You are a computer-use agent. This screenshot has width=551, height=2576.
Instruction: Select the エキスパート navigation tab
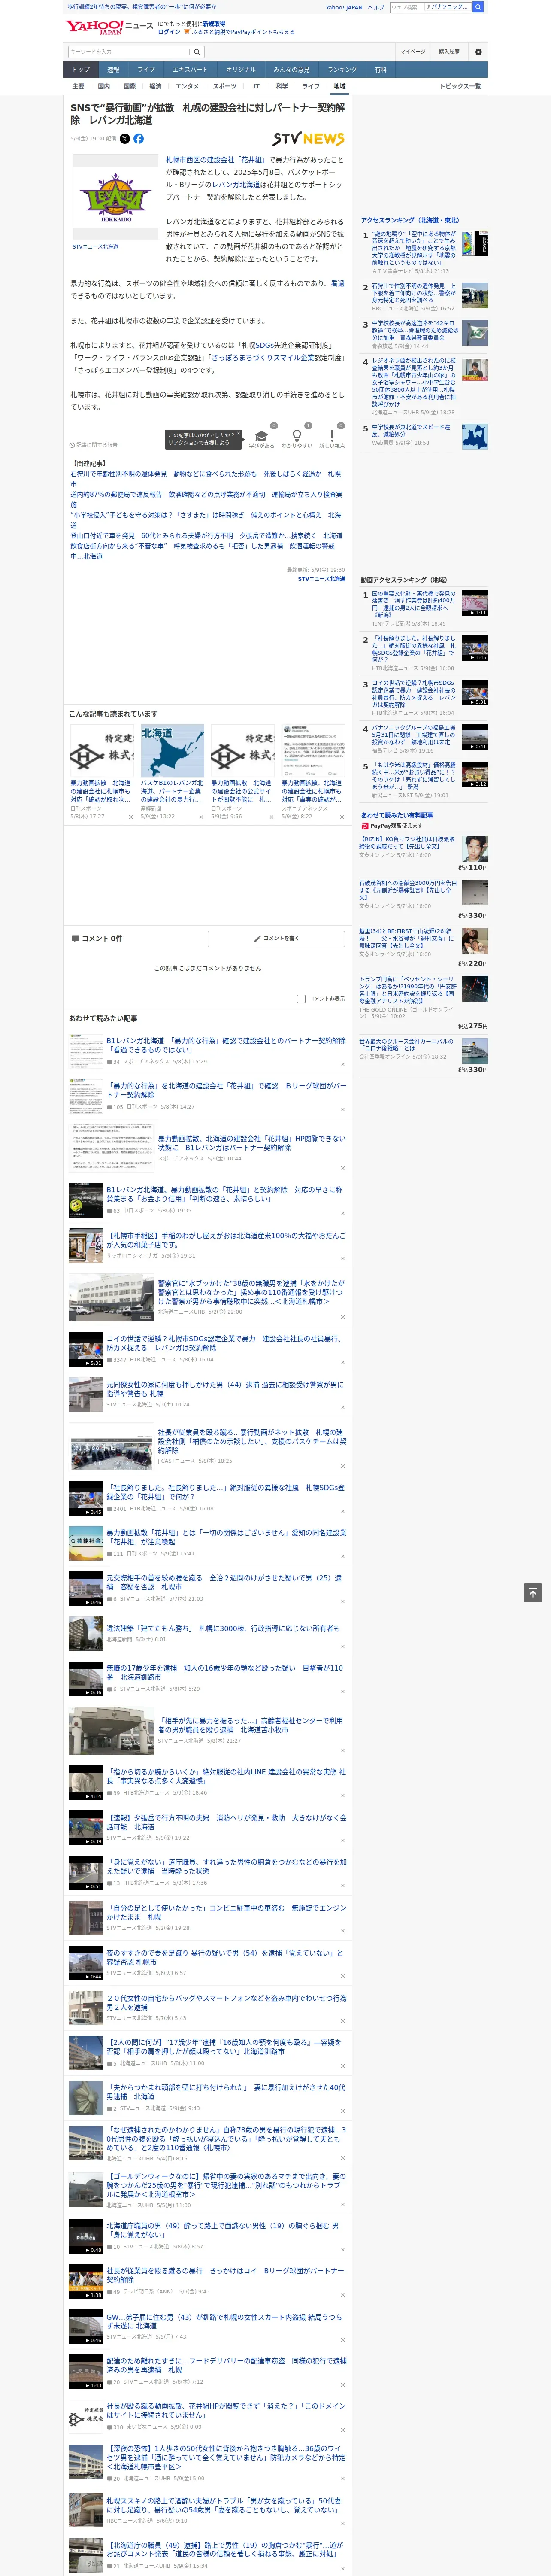pos(190,70)
